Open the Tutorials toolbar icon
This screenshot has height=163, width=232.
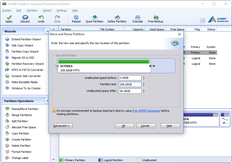137,19
